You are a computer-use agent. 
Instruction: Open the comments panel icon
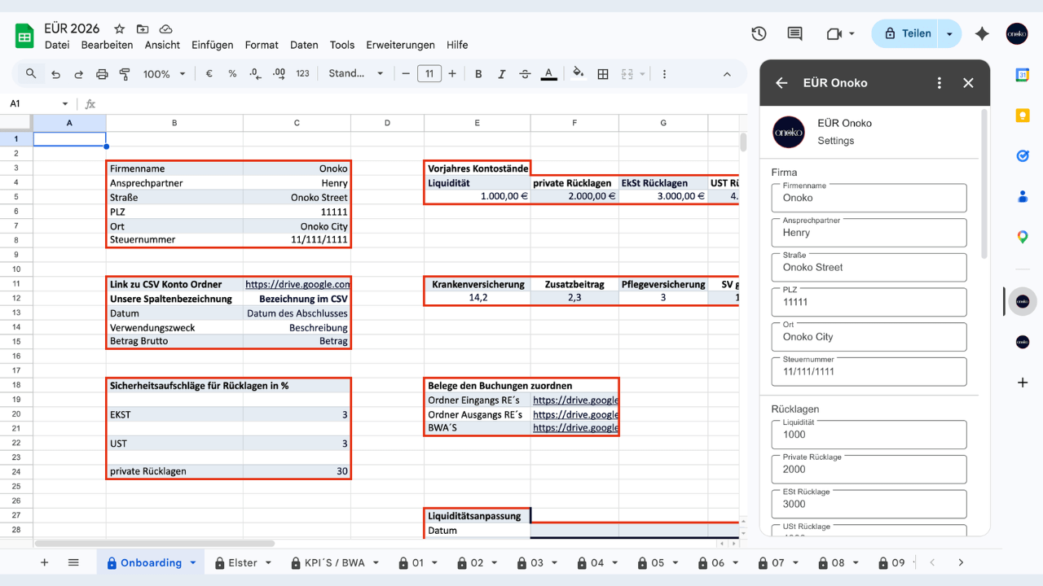coord(794,33)
